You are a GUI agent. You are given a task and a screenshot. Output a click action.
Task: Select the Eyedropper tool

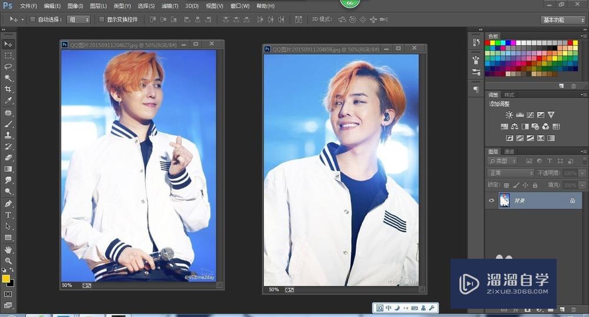[x=8, y=100]
